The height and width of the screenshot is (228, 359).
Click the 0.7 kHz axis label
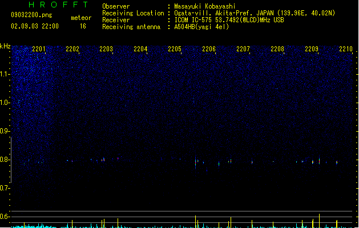[5, 188]
